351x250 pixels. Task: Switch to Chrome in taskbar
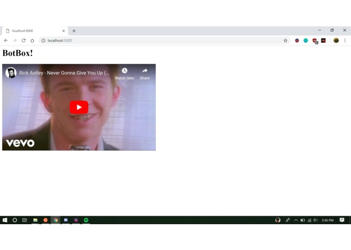click(x=56, y=220)
